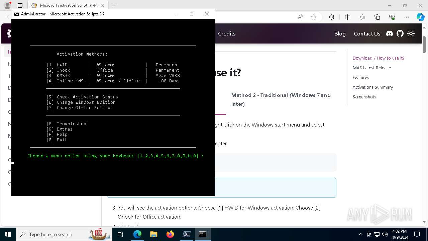This screenshot has width=428, height=241.
Task: Close the Microsoft Activation Scripts browser tab
Action: coord(103,5)
